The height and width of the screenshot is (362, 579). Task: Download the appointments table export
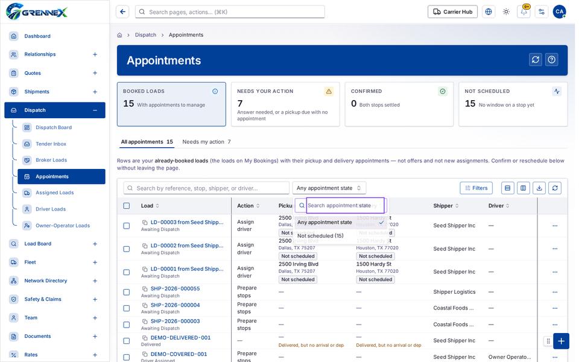(x=539, y=188)
